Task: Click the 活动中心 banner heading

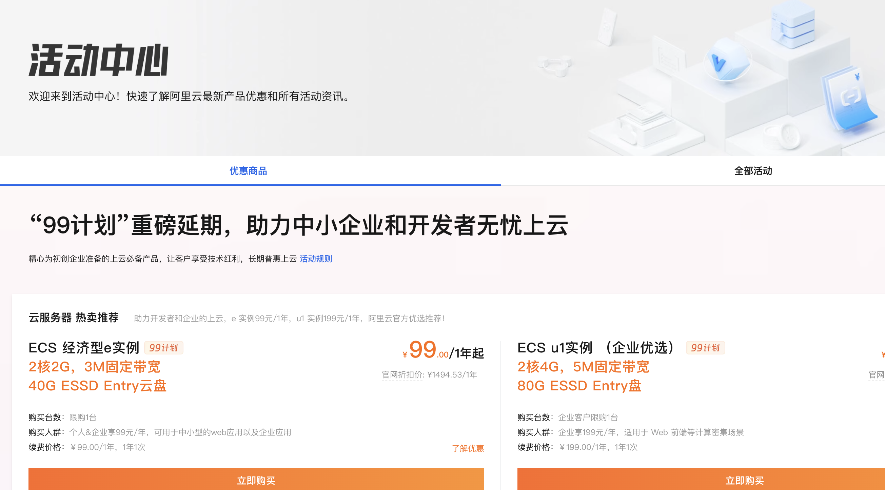Action: (x=99, y=60)
